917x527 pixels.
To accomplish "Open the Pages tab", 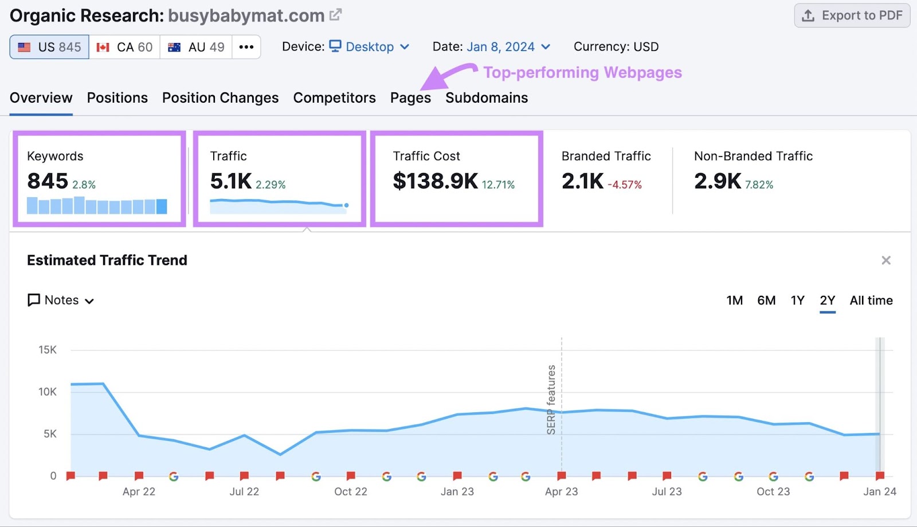I will click(x=410, y=98).
